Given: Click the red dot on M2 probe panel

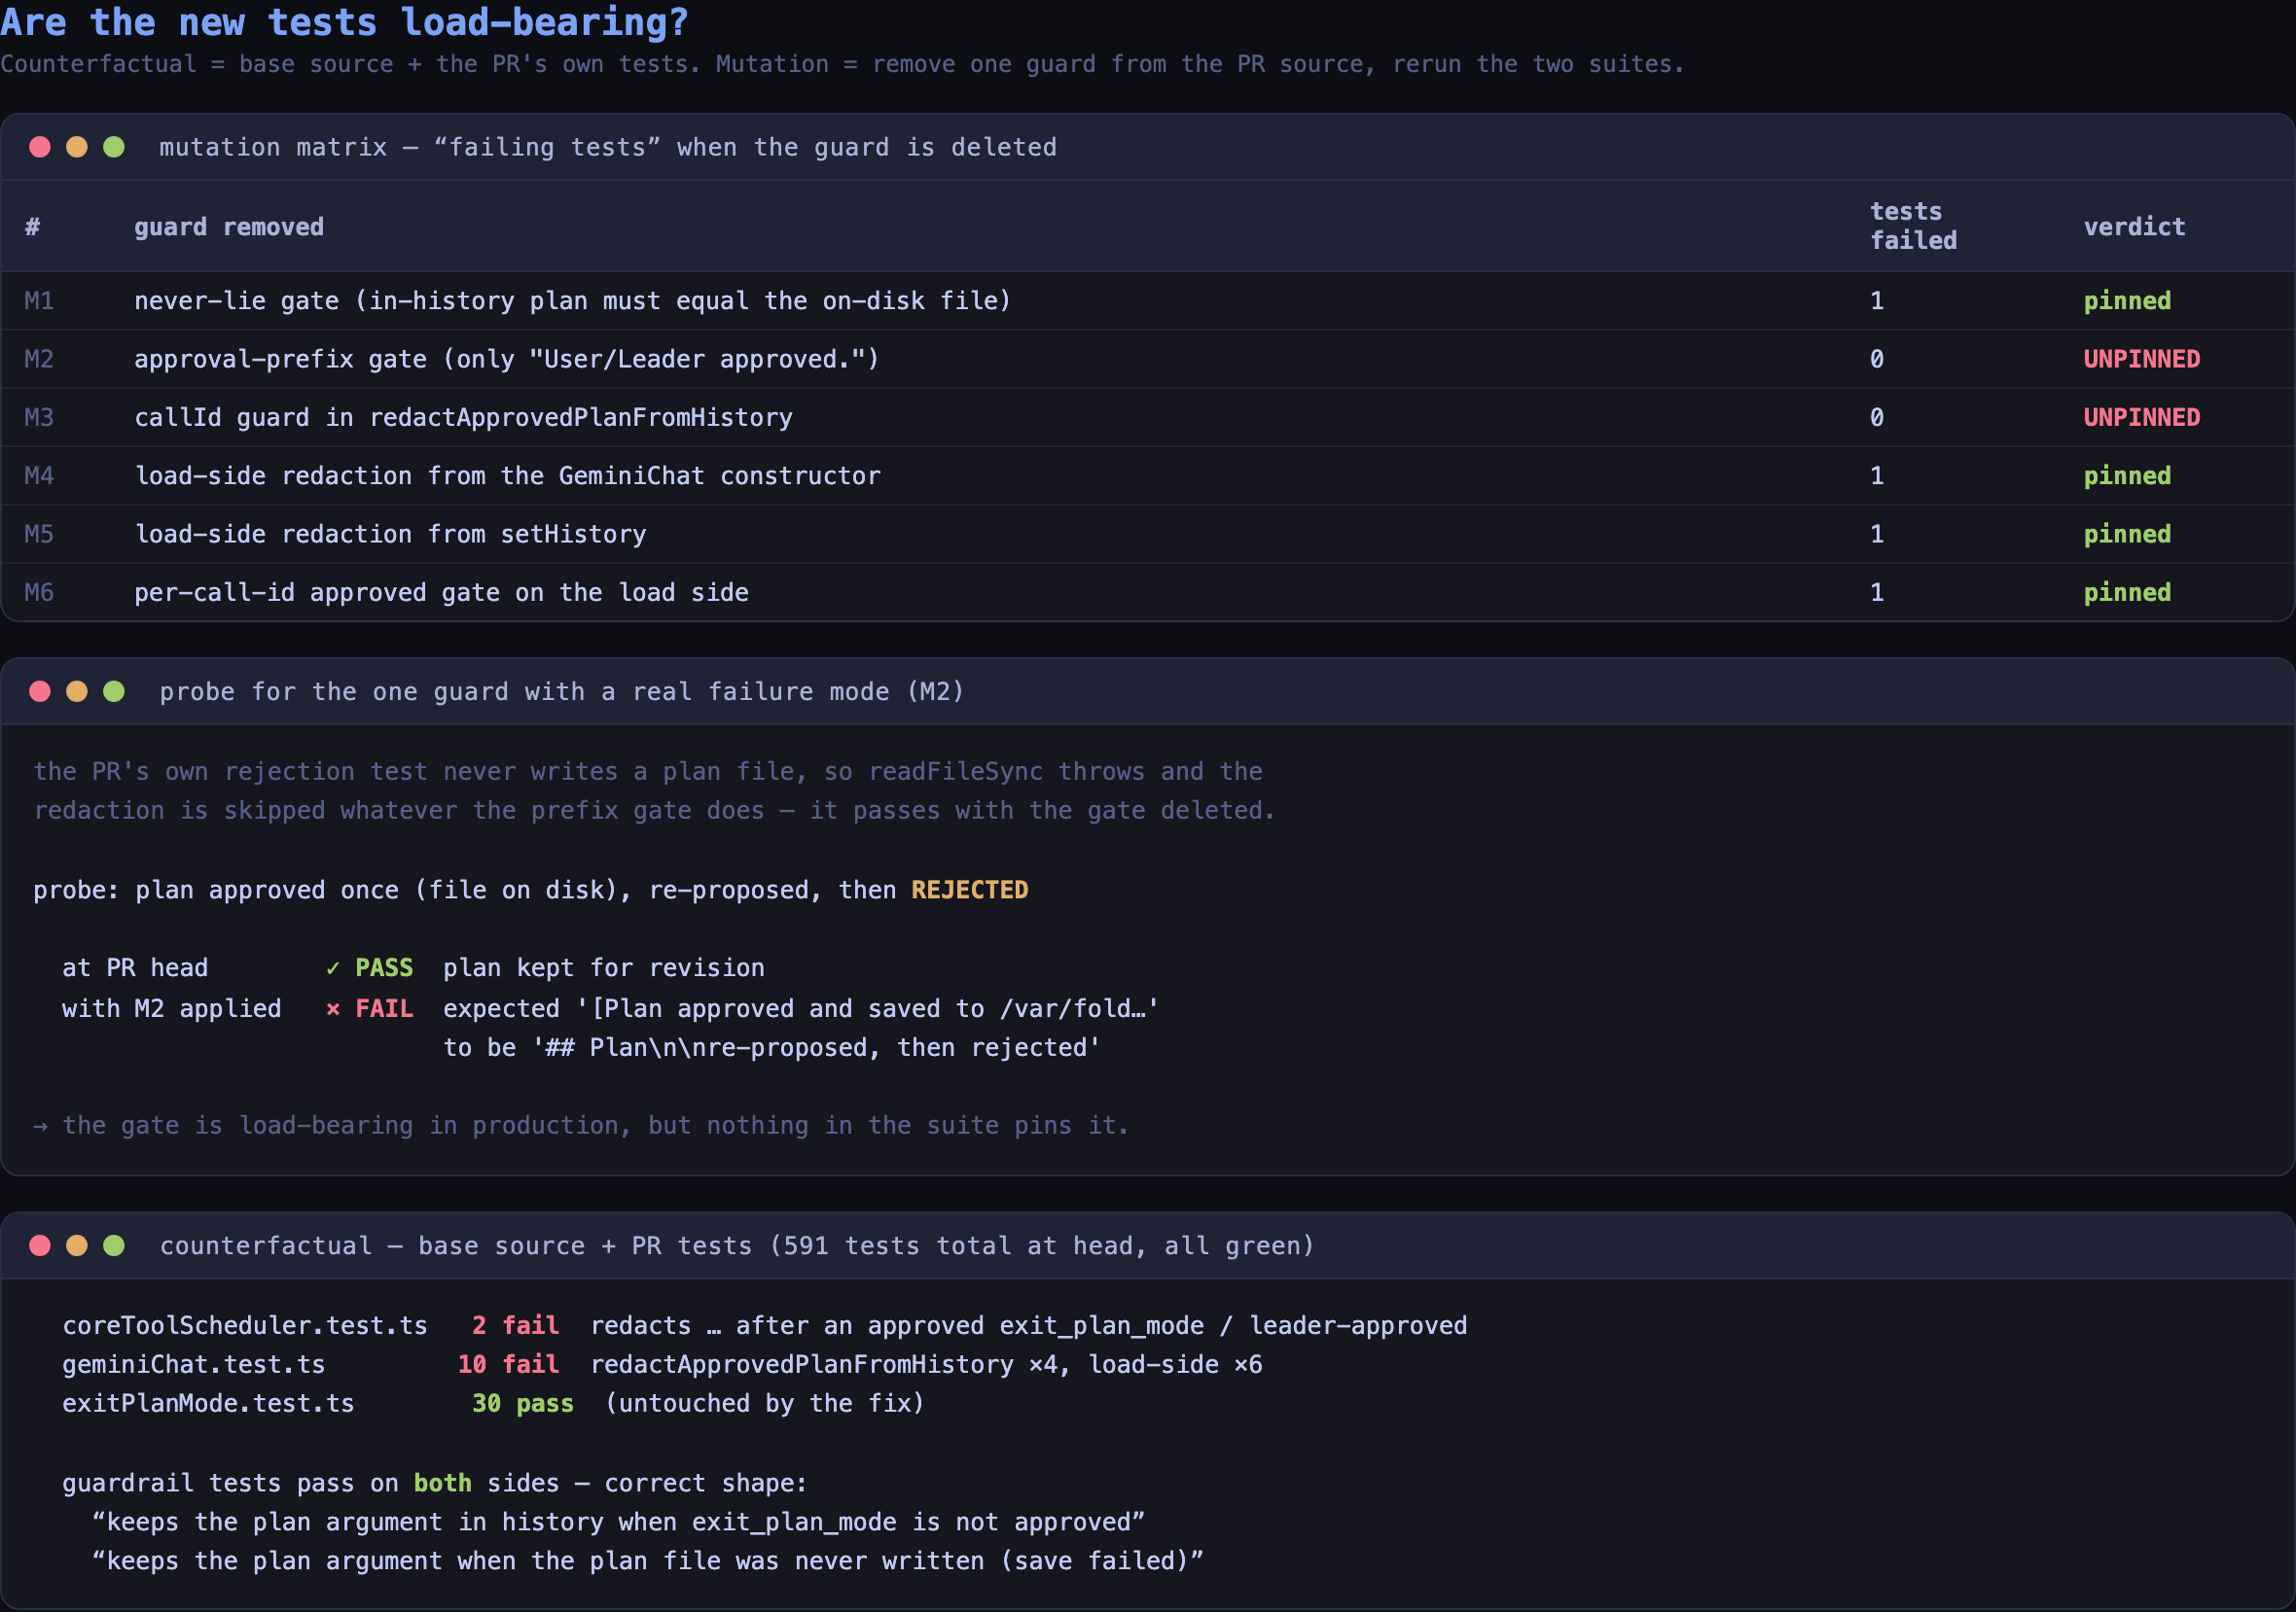Looking at the screenshot, I should coord(40,691).
